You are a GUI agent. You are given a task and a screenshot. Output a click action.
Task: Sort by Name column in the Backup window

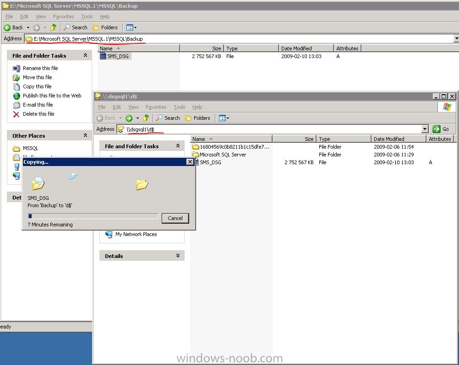pos(139,48)
